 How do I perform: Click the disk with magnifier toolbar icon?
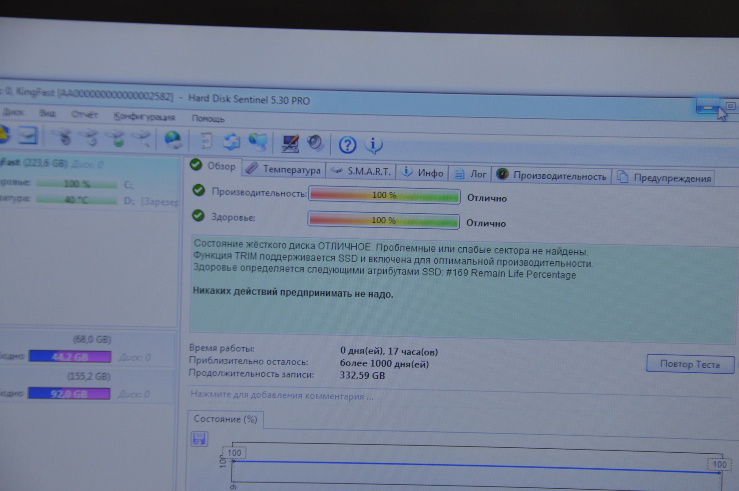[x=144, y=139]
